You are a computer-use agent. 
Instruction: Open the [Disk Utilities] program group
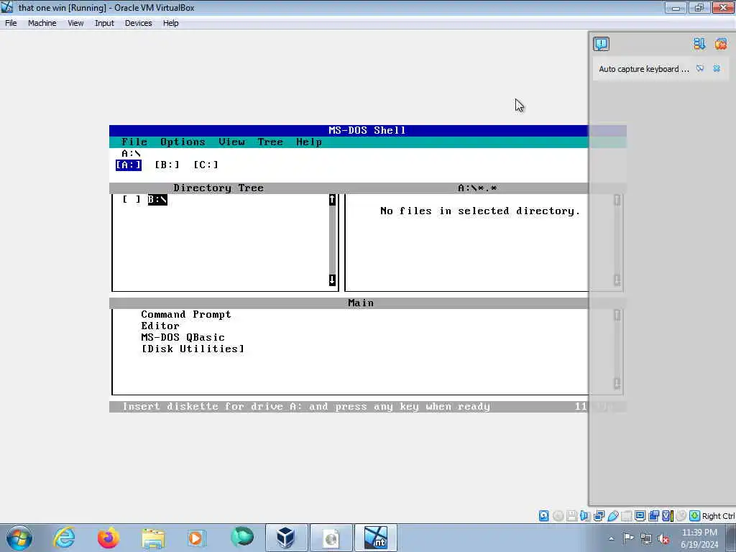coord(193,349)
